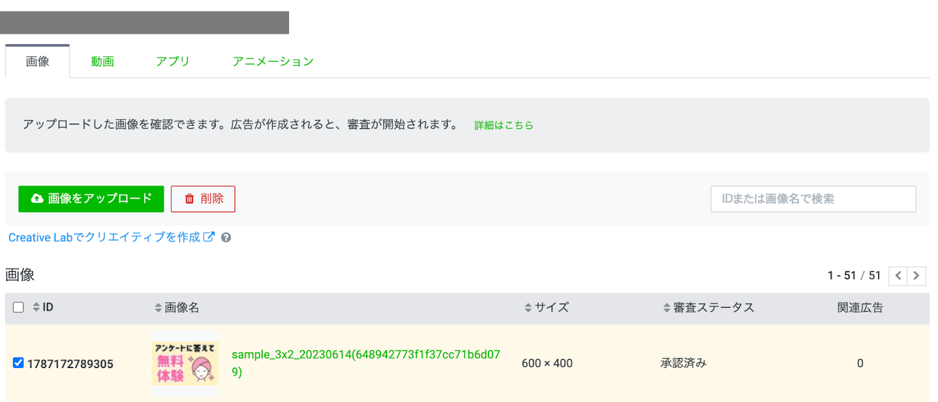The image size is (938, 402).
Task: Focus the IDまたは画像名で検索 search field
Action: [x=813, y=199]
